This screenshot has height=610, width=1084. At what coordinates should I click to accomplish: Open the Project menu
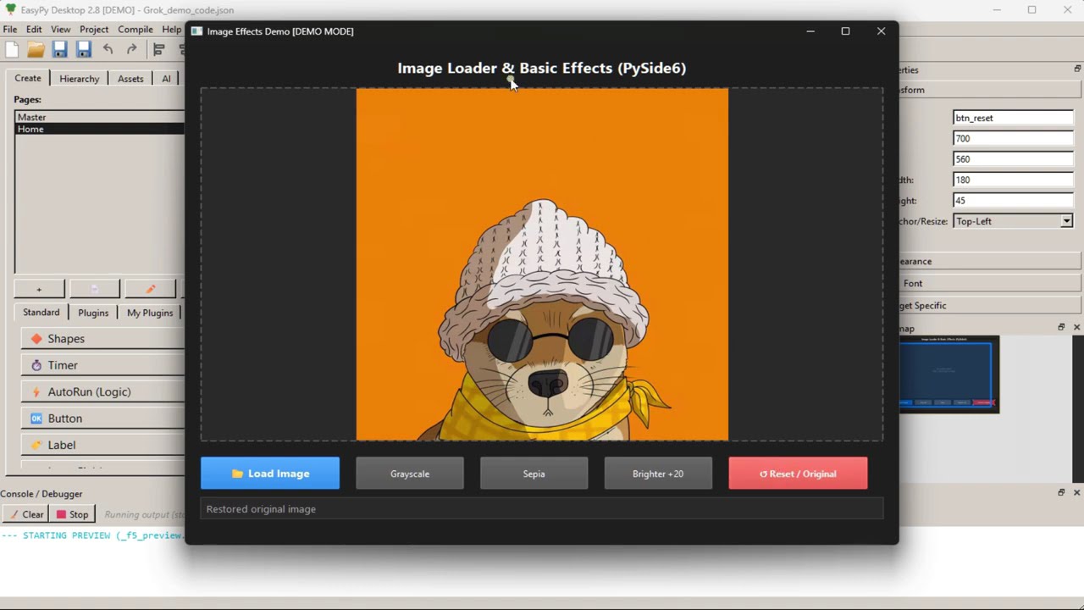pos(94,30)
